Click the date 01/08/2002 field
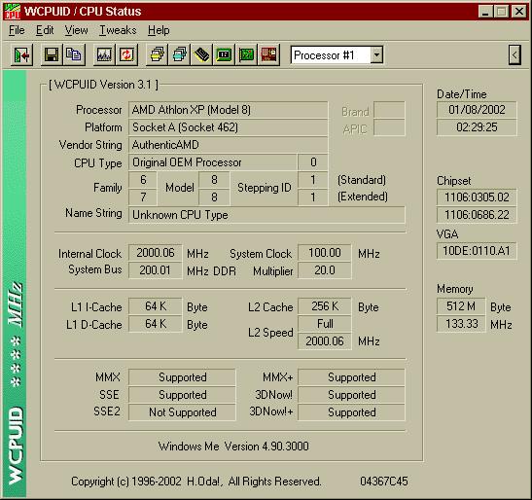The width and height of the screenshot is (532, 500). pyautogui.click(x=477, y=110)
